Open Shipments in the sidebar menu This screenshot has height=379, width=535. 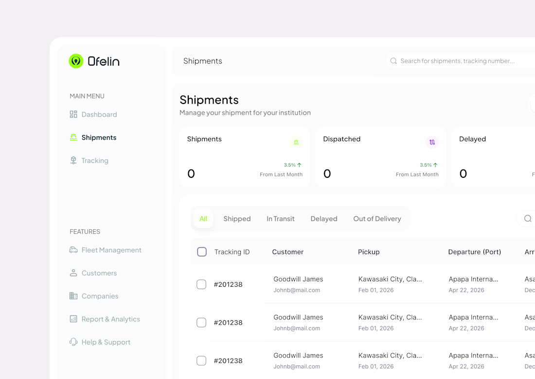(x=93, y=138)
